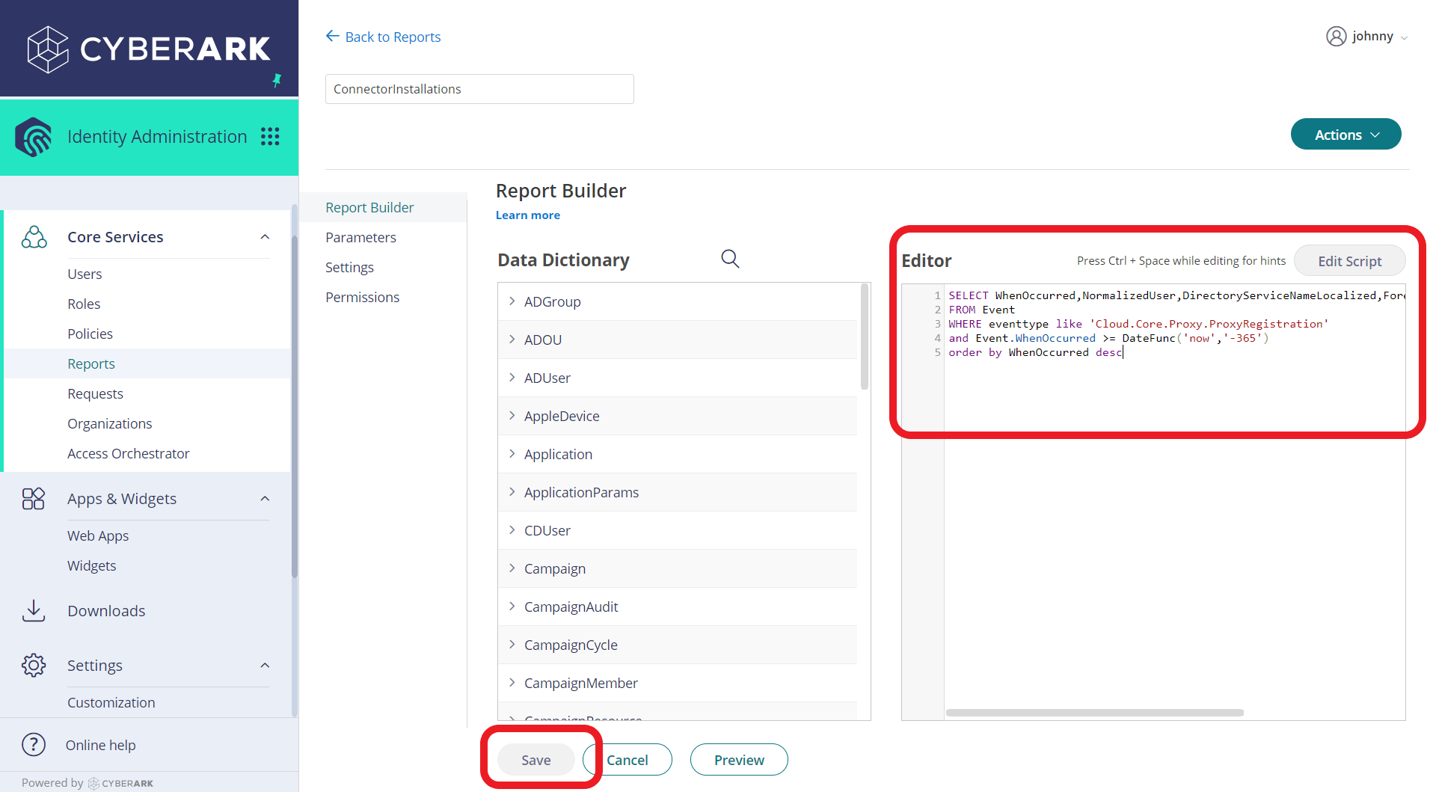Open the Learn more link

coord(527,215)
